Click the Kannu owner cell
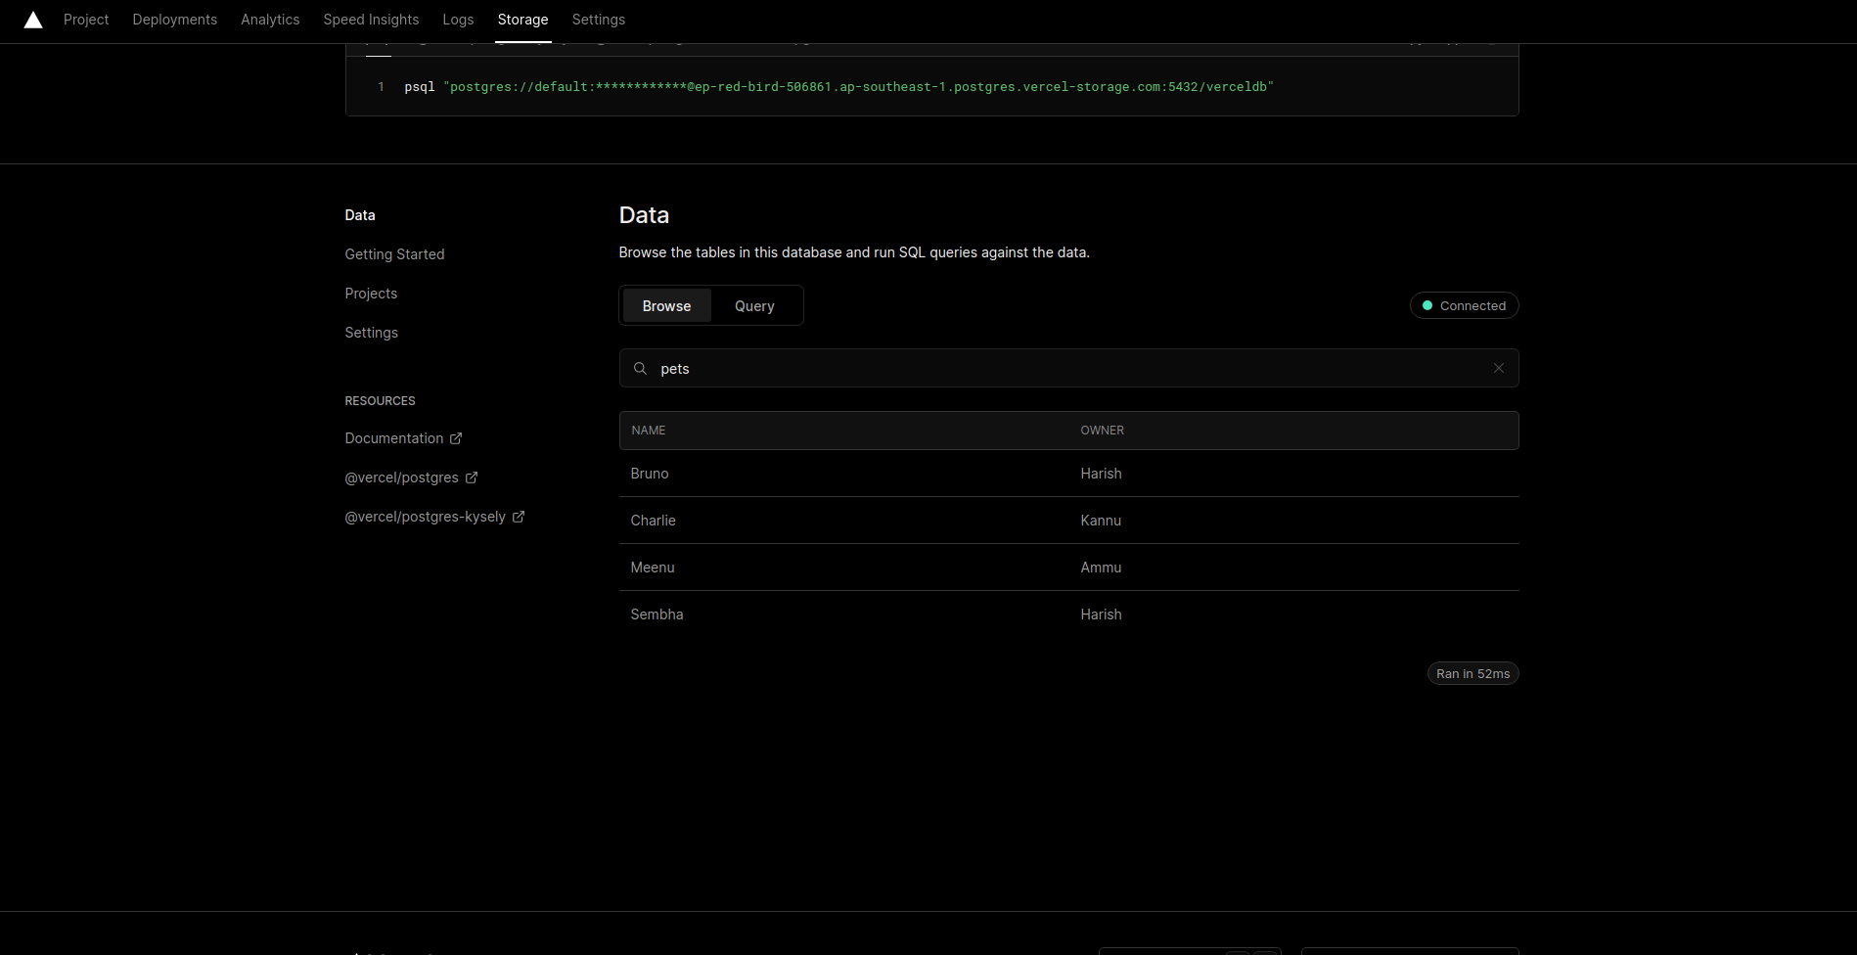This screenshot has width=1857, height=955. click(1101, 521)
